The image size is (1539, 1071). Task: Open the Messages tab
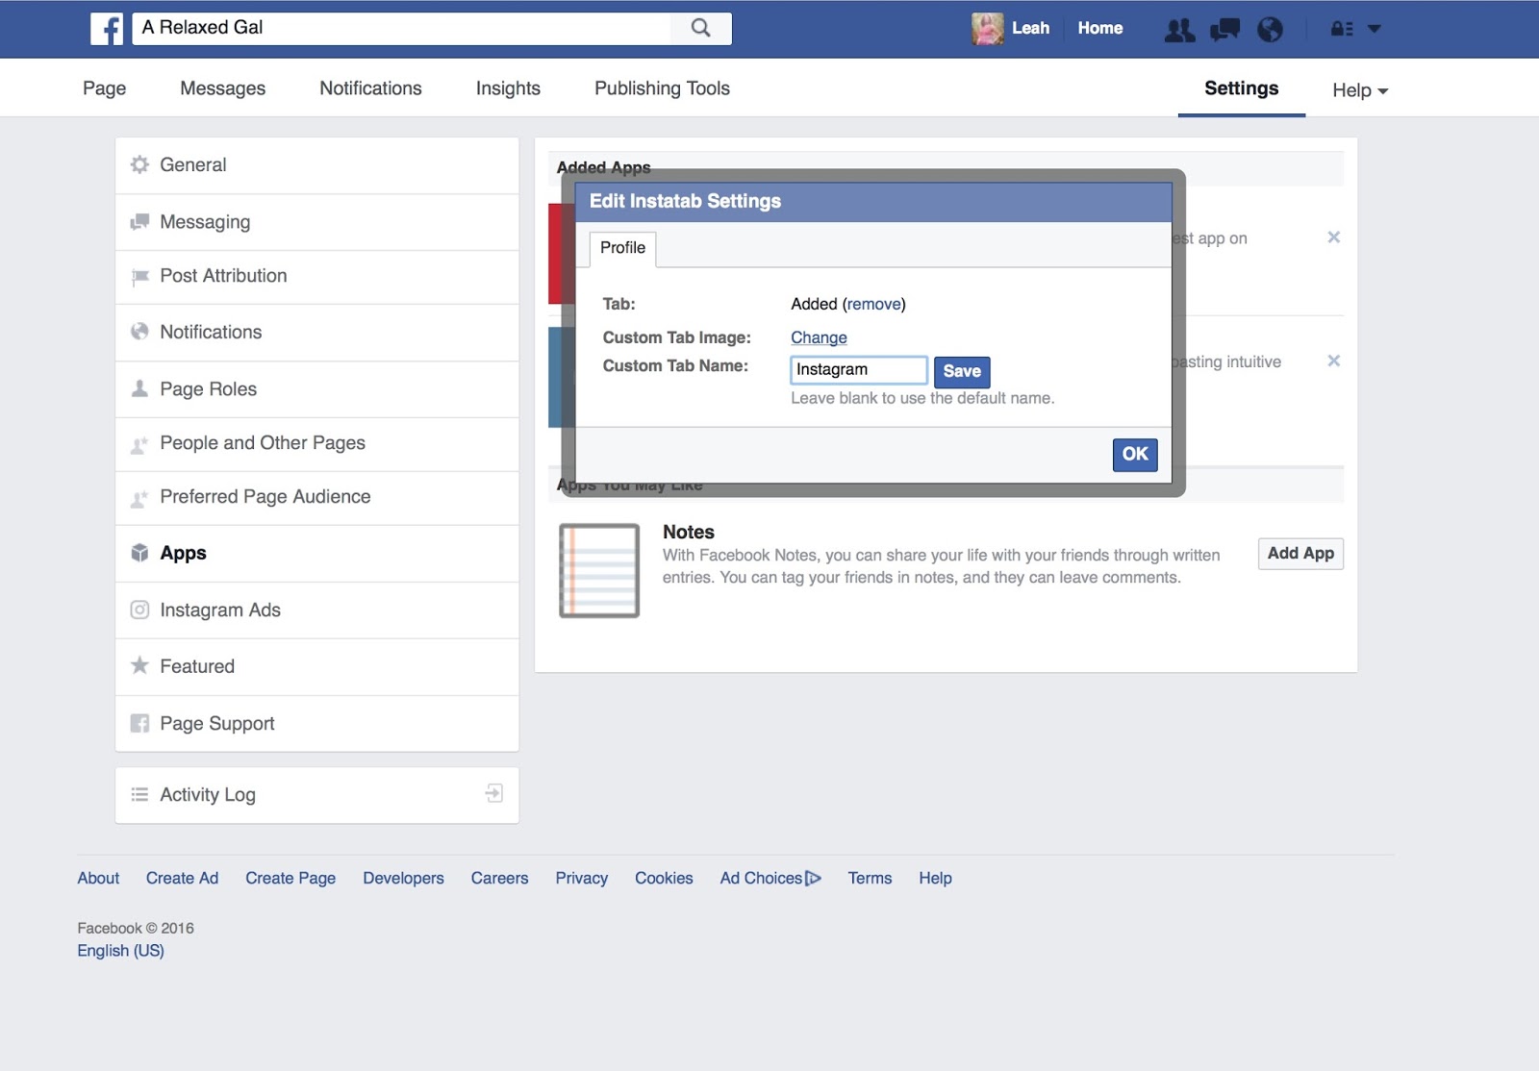pos(223,88)
